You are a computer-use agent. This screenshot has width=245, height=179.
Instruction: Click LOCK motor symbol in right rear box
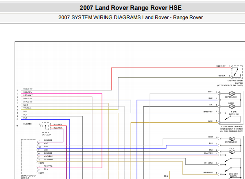click(x=232, y=107)
